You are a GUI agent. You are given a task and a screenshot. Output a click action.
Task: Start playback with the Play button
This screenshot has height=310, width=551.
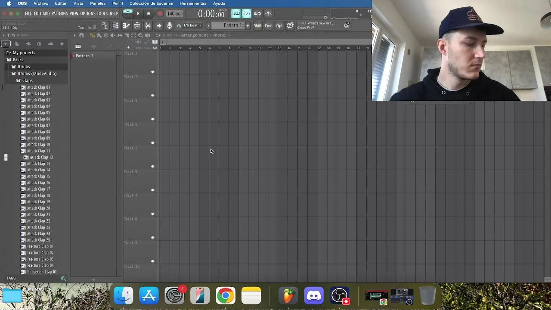[x=138, y=14]
